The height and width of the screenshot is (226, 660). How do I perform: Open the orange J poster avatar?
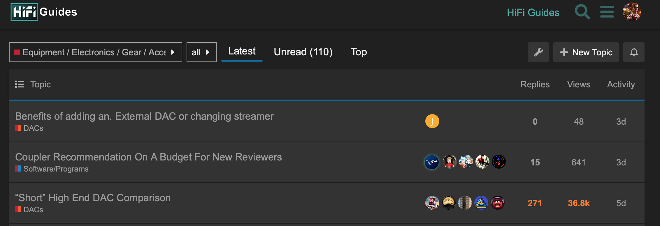[432, 121]
